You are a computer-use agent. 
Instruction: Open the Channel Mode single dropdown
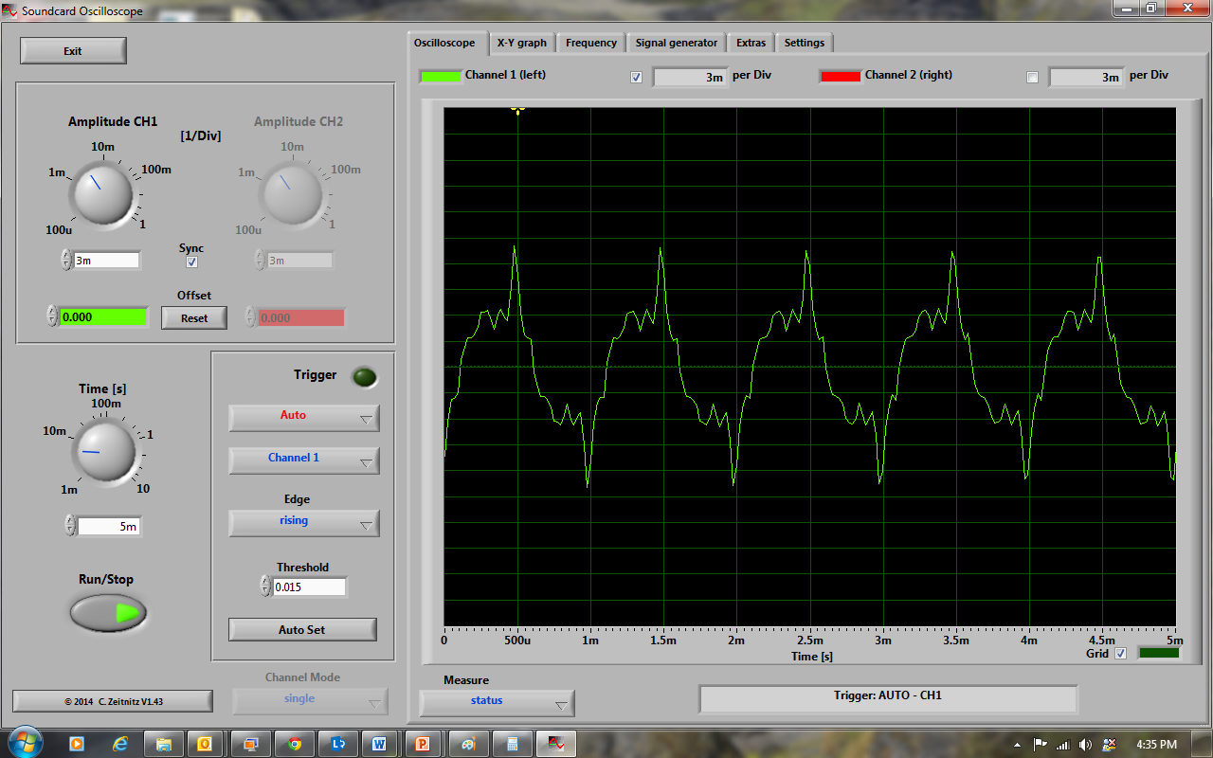pyautogui.click(x=310, y=700)
